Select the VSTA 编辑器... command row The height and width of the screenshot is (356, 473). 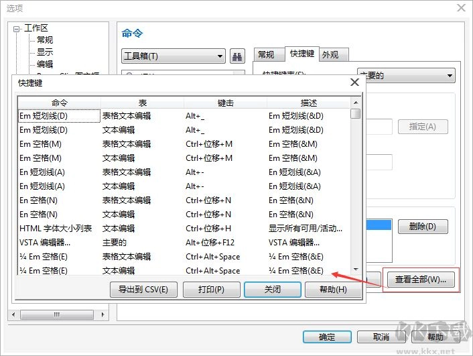click(45, 243)
